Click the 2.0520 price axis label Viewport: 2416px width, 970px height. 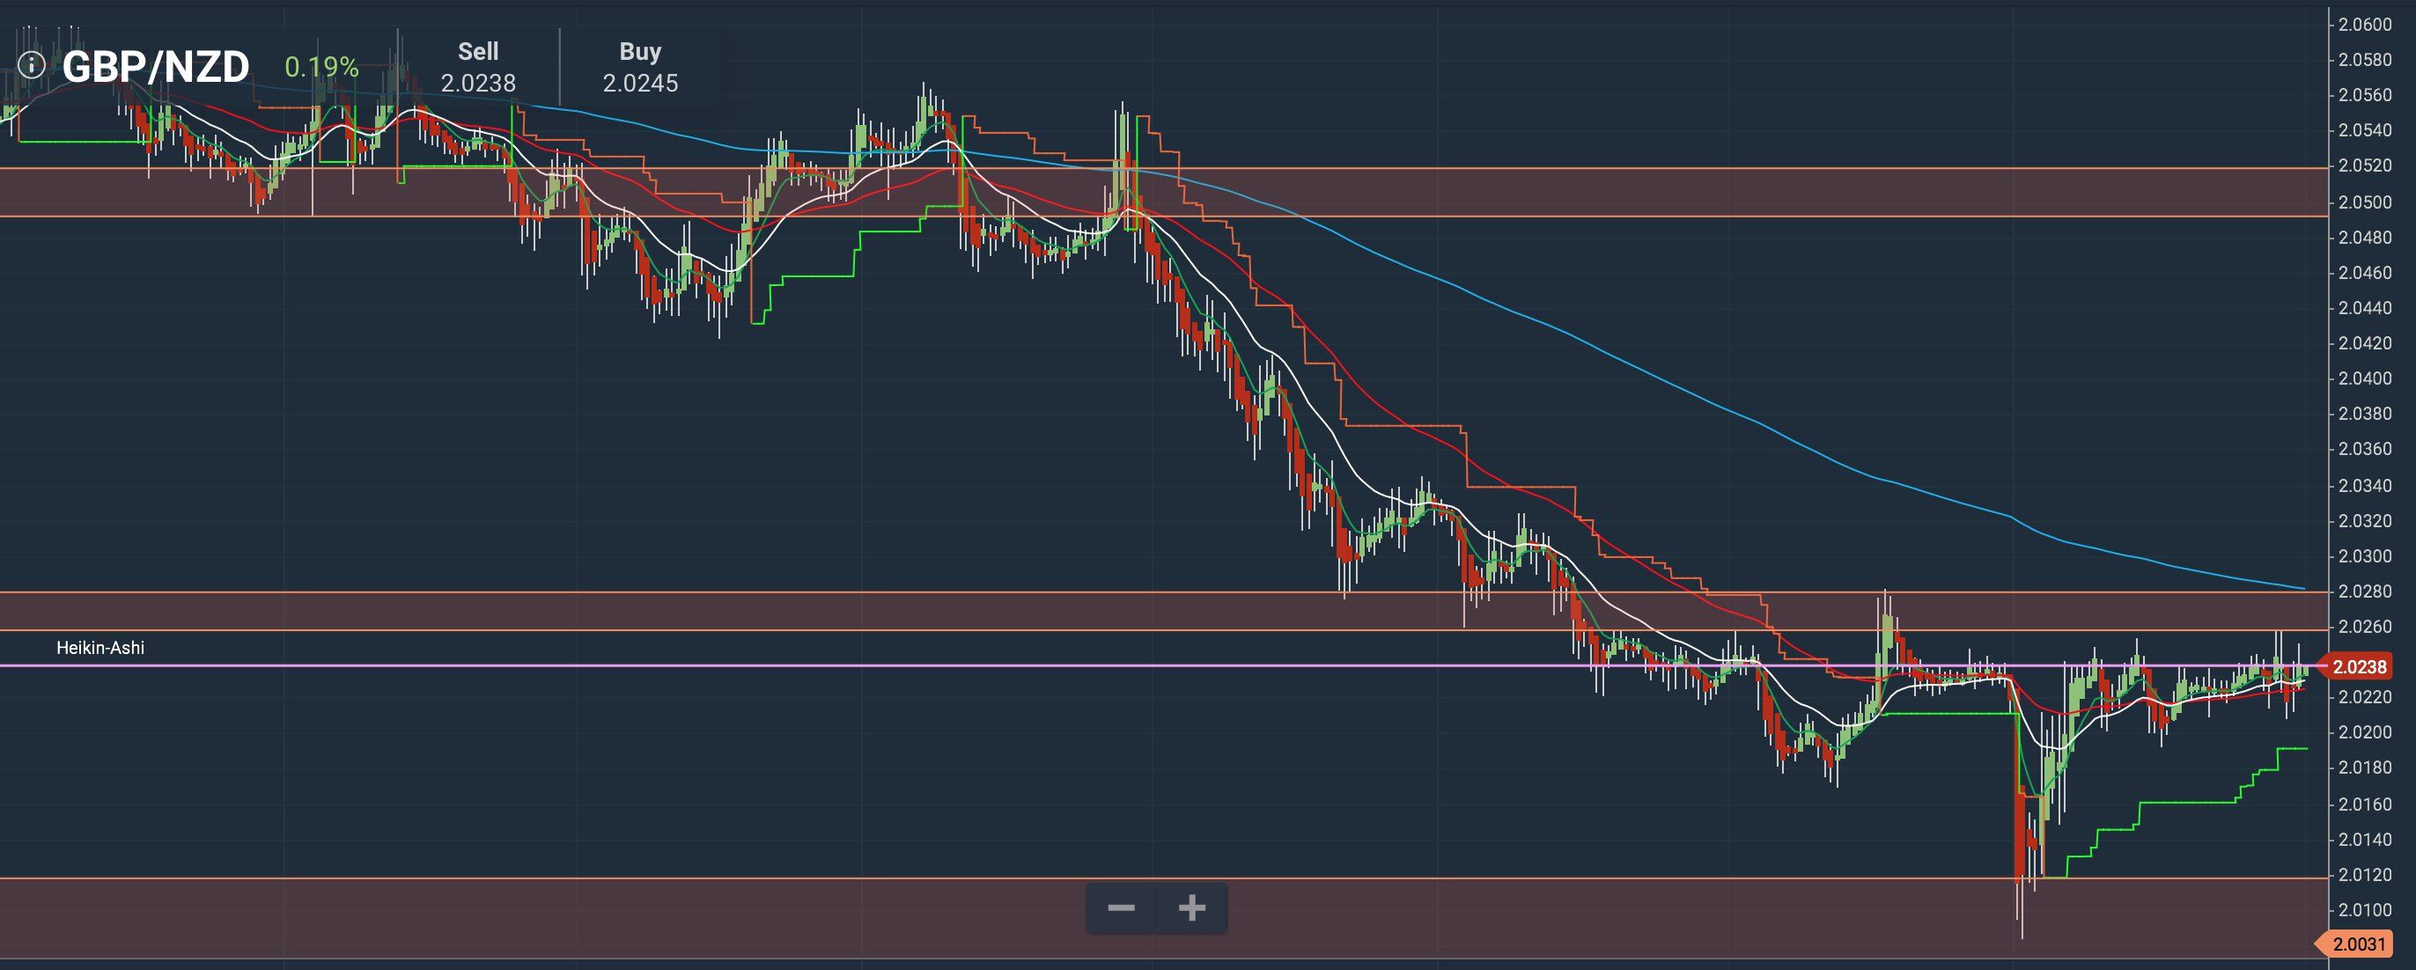coord(2364,165)
